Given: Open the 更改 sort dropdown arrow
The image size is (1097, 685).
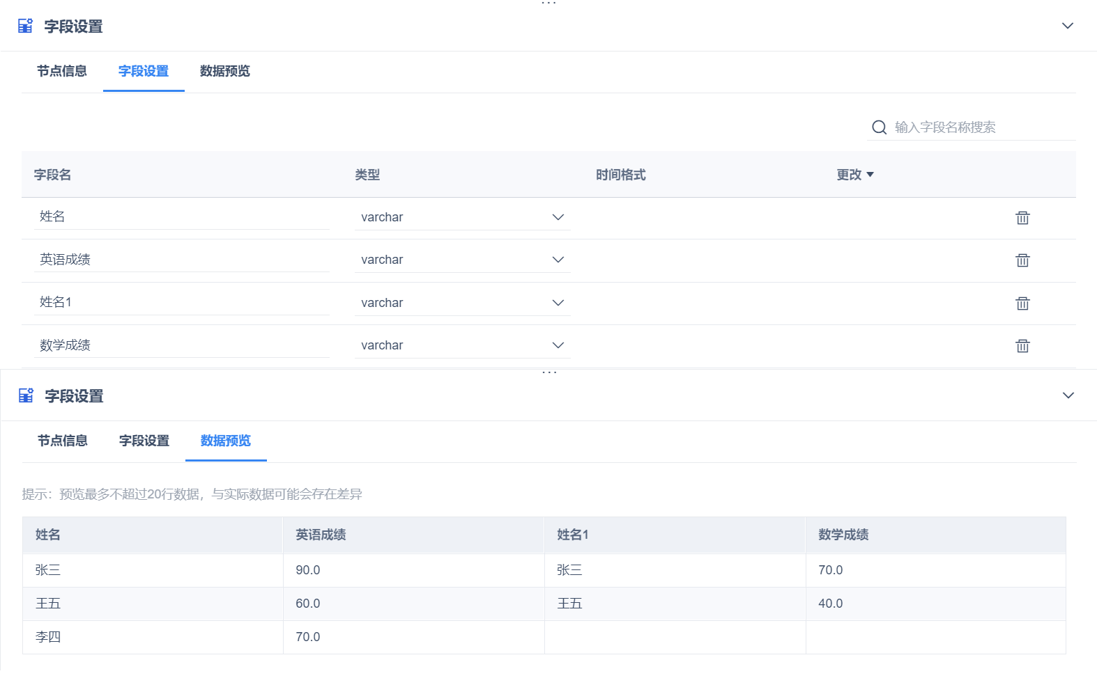Looking at the screenshot, I should (x=870, y=175).
